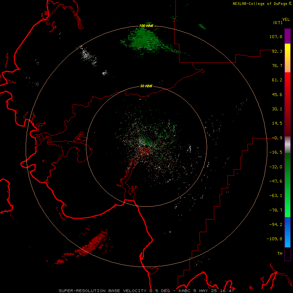
Task: Click the -78.7 velocity scale value
Action: click(276, 210)
